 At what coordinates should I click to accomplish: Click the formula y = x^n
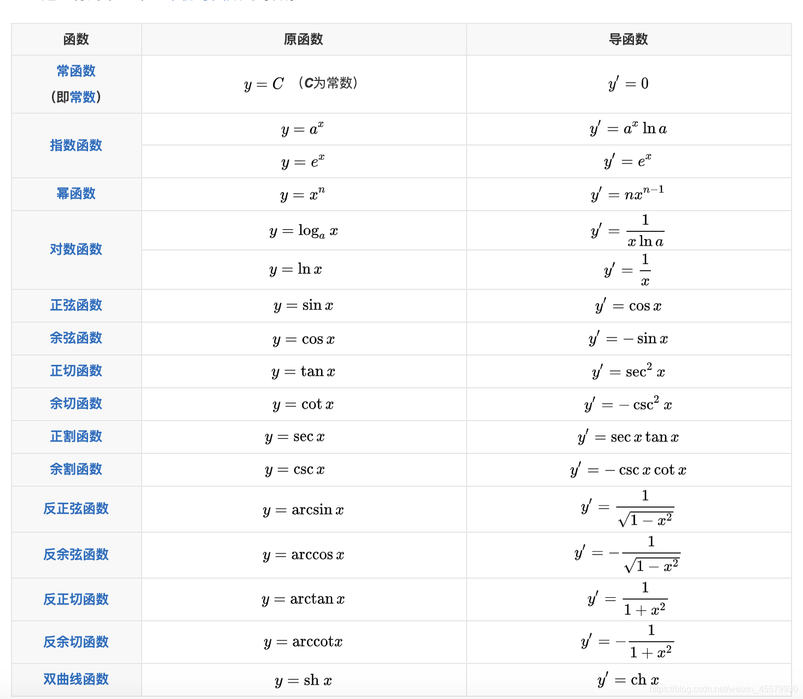[302, 195]
